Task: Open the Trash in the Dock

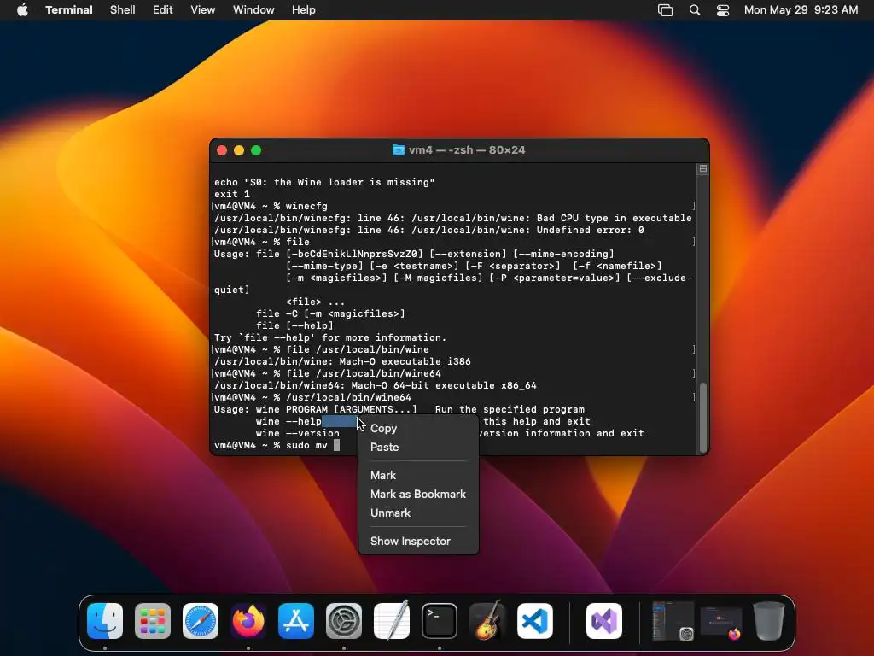Action: [x=769, y=621]
